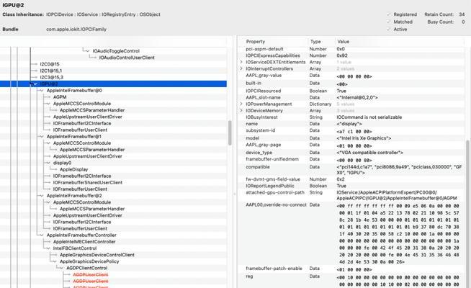Select the IOPCIExpressCapabilities property row
Image resolution: width=471 pixels, height=288 pixels.
coord(351,55)
